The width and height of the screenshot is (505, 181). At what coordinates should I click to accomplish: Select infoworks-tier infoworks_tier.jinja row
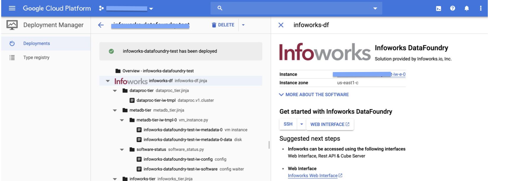point(181,178)
